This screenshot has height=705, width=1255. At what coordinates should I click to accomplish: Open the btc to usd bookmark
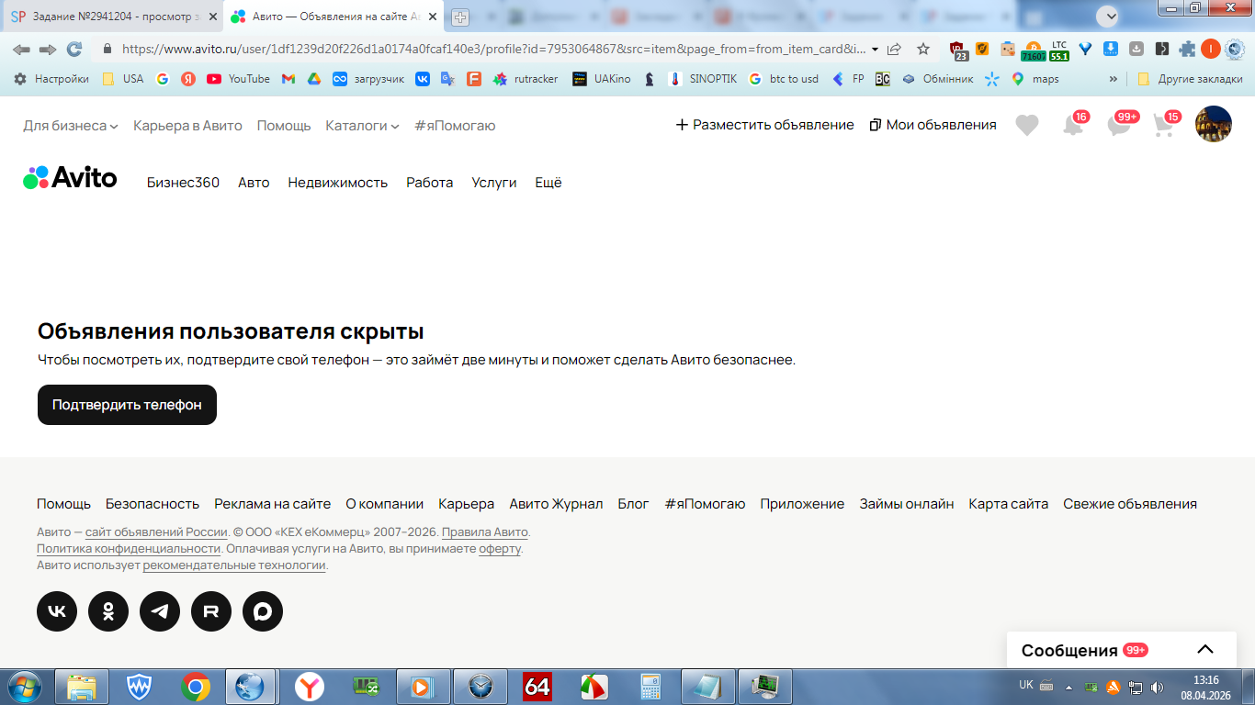click(x=784, y=79)
